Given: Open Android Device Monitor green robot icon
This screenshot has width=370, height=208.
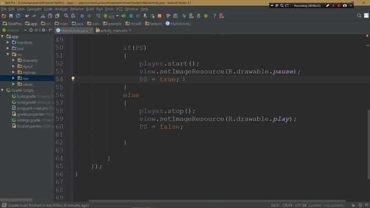Looking at the screenshot, I should (206, 16).
